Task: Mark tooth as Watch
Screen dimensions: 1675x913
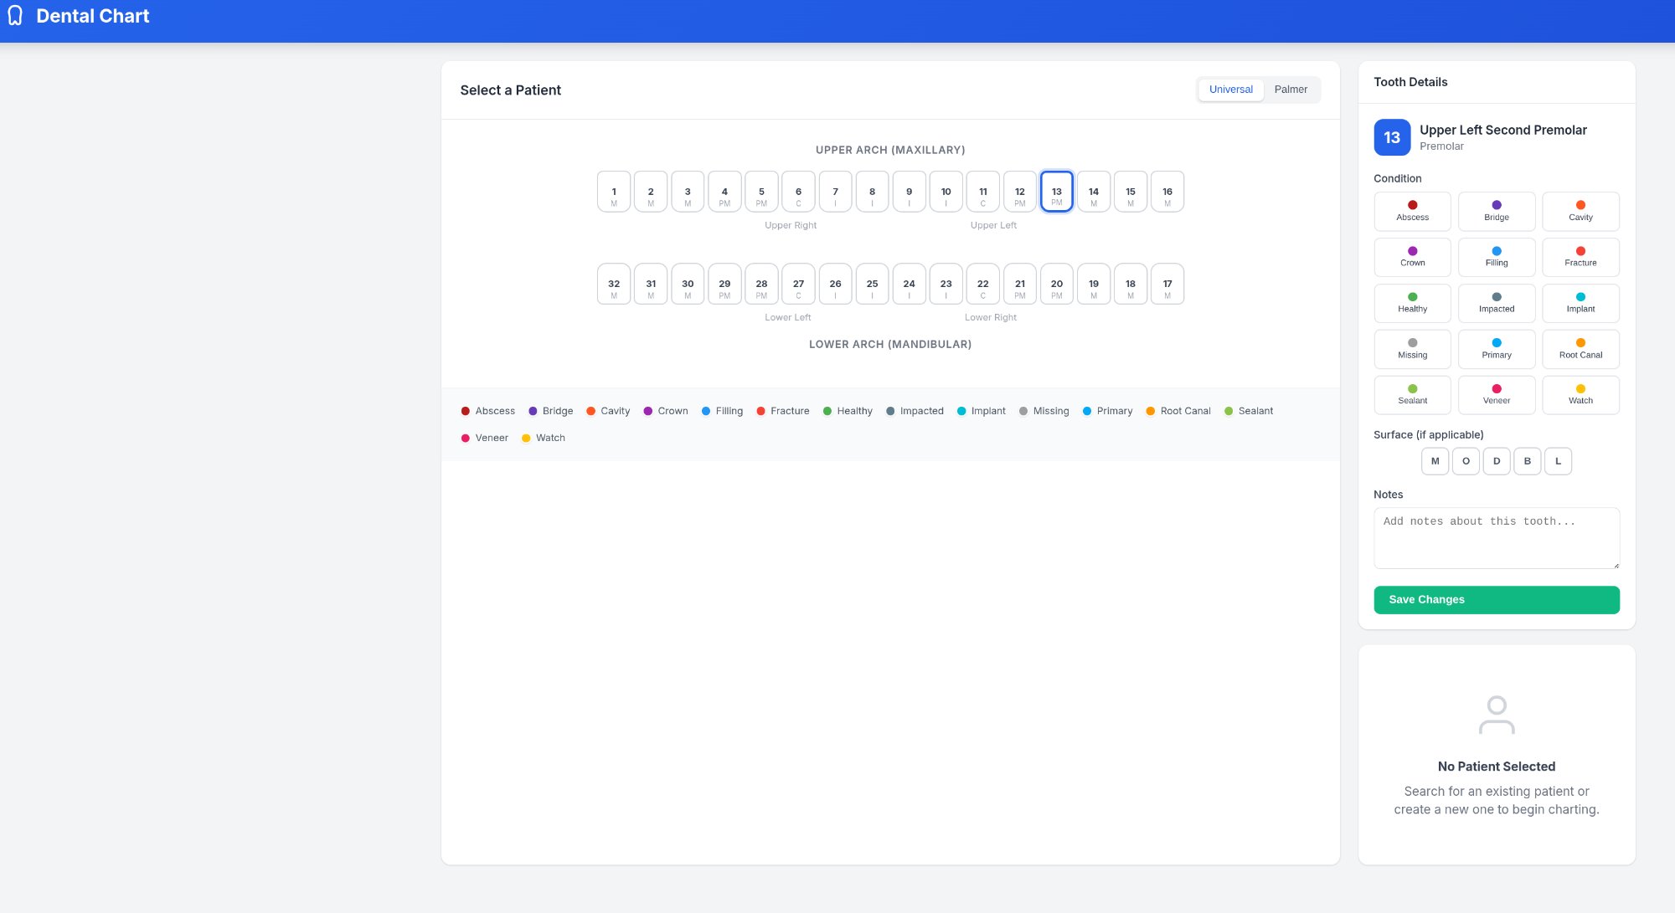Action: [x=1580, y=395]
